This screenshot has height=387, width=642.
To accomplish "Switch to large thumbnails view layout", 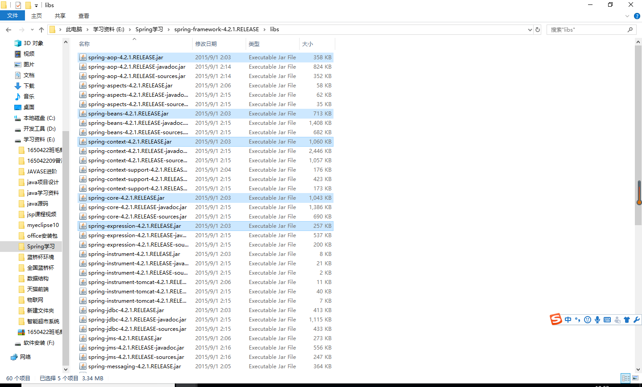I will [635, 378].
